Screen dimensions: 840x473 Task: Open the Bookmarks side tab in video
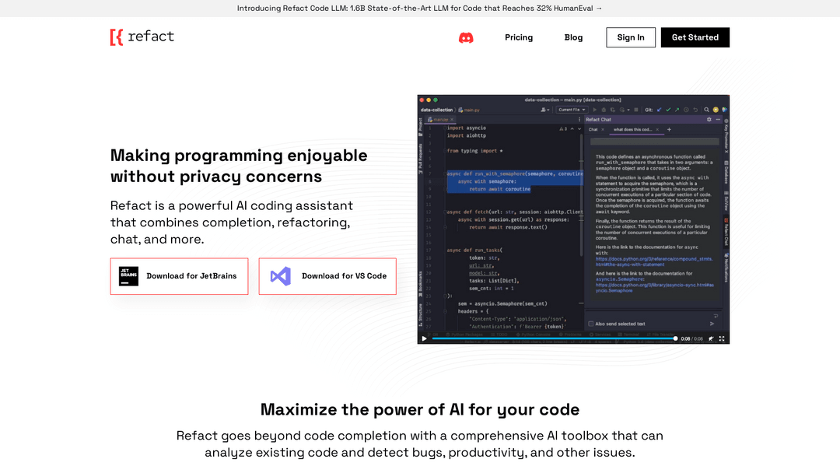click(421, 283)
